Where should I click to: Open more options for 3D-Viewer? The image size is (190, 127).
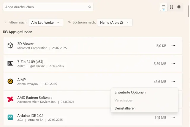pos(173,46)
